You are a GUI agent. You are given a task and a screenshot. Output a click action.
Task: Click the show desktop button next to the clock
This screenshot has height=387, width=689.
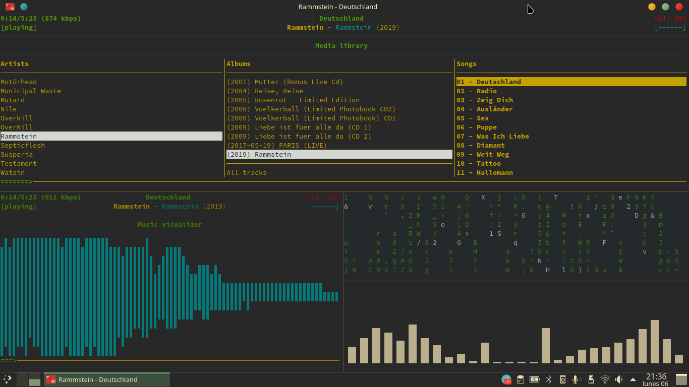(681, 379)
